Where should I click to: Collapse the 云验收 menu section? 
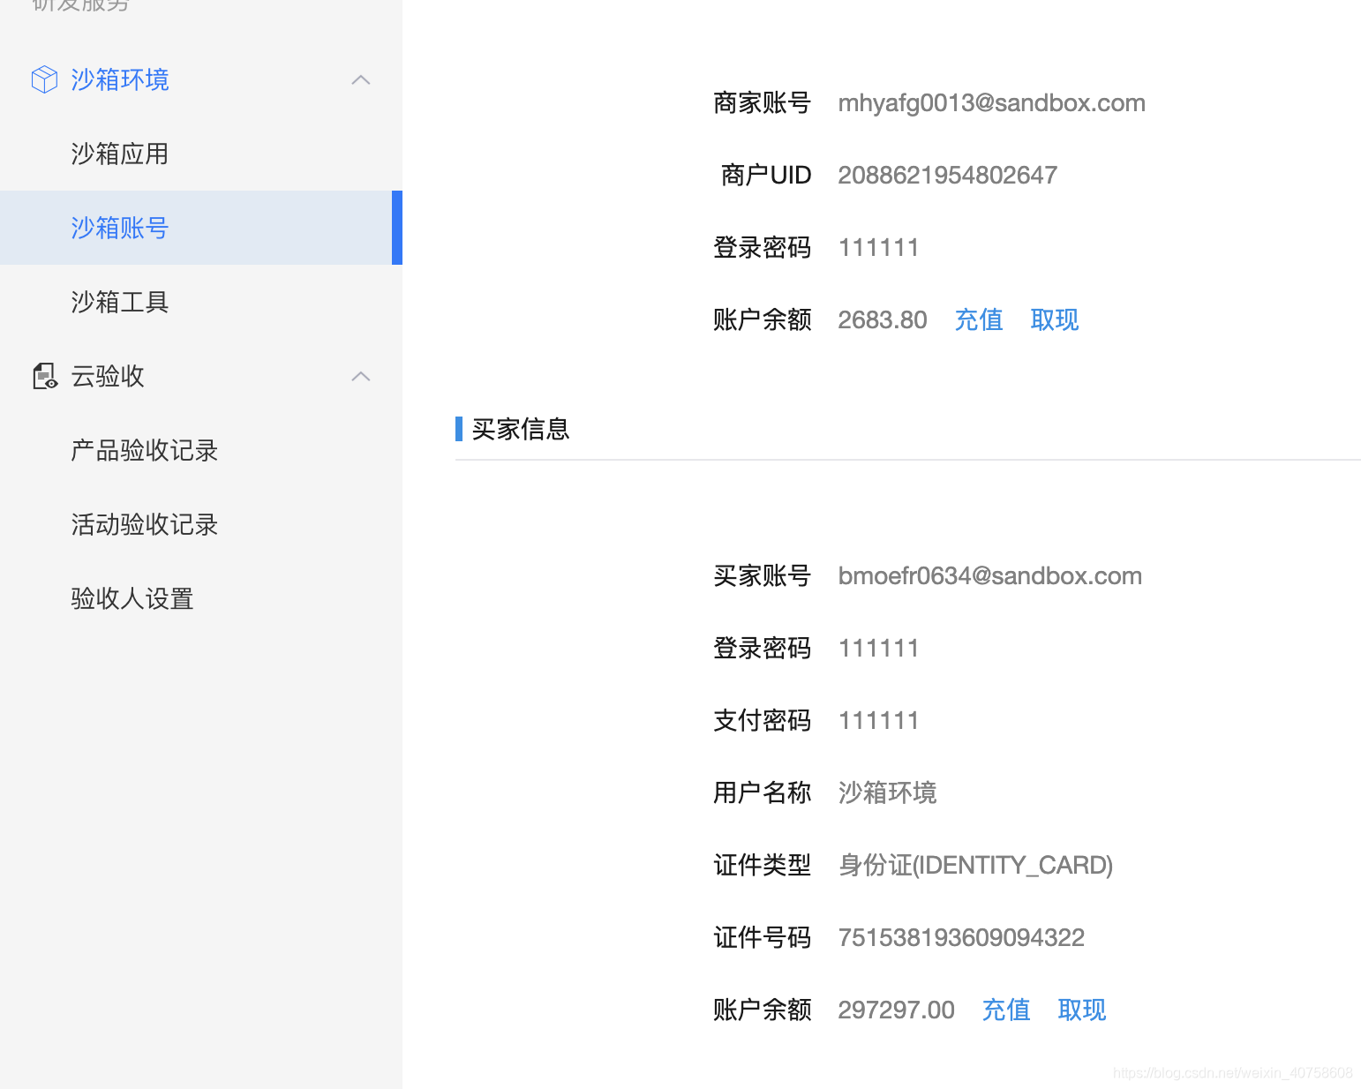[360, 376]
